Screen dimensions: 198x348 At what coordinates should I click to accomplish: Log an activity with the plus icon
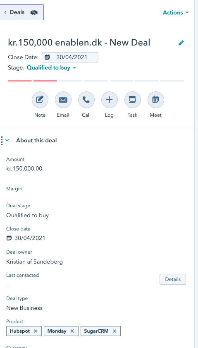109,100
